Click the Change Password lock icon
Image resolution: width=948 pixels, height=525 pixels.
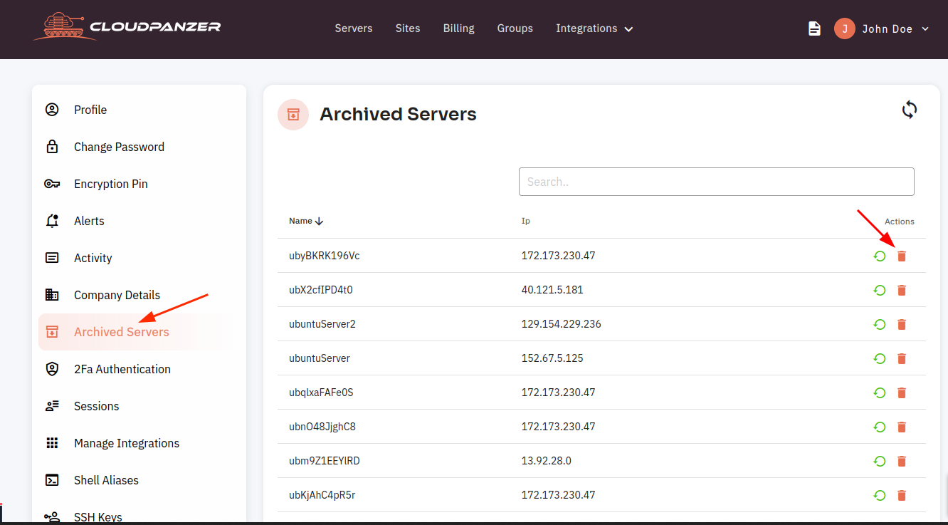coord(52,147)
